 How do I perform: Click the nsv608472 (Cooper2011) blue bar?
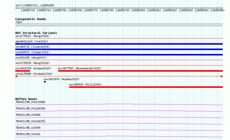point(119,55)
